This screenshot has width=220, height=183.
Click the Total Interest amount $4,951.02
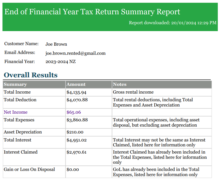click(76, 140)
